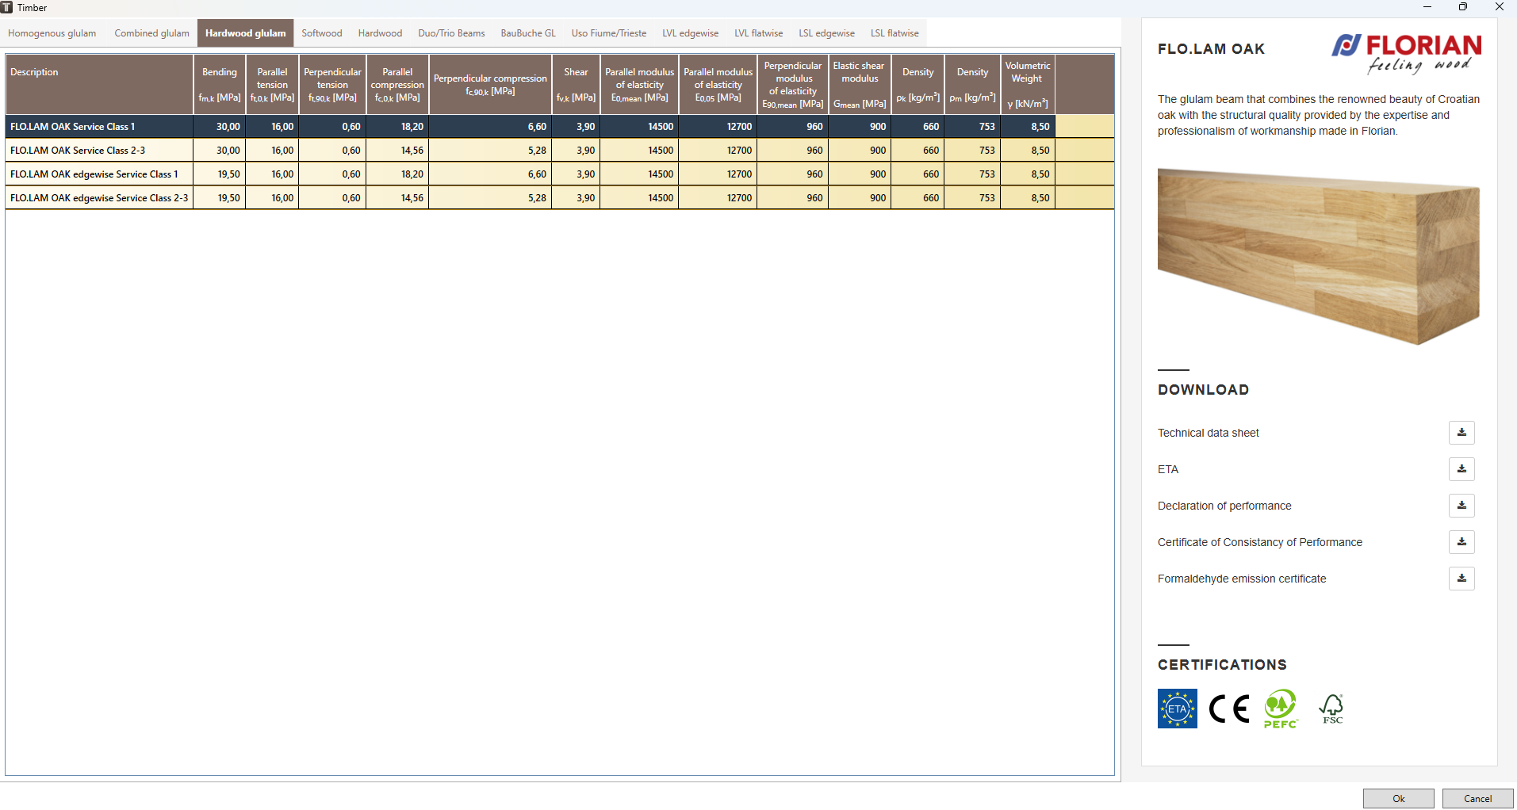
Task: Download the Technical data sheet
Action: (x=1461, y=433)
